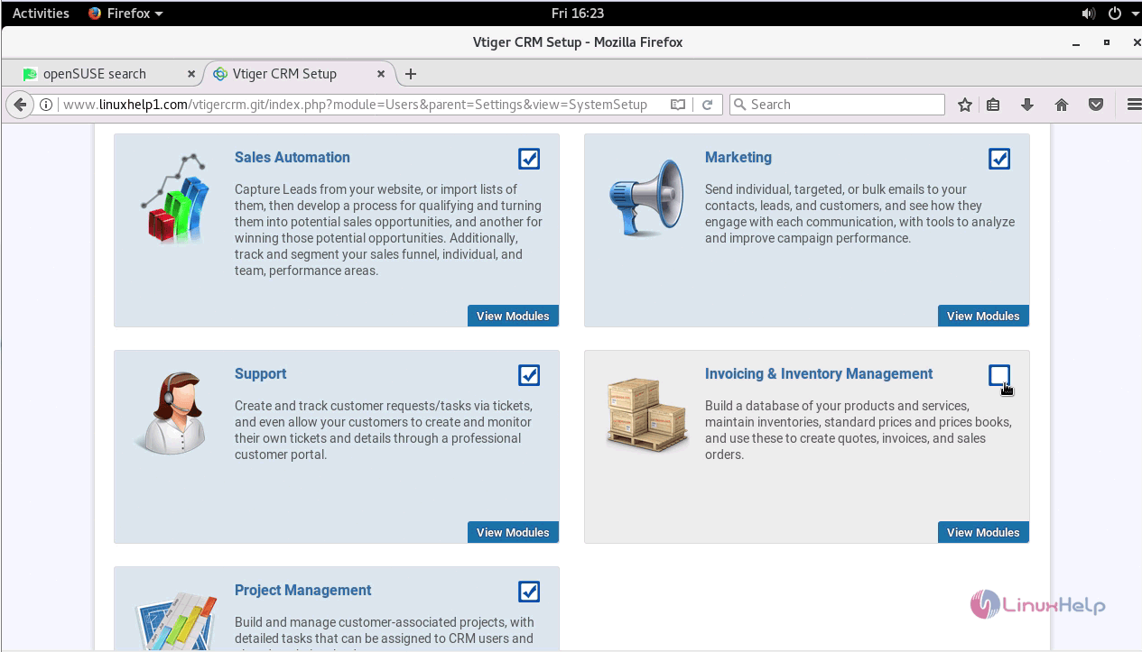The height and width of the screenshot is (652, 1142).
Task: Open the bookmarks library icon
Action: tap(993, 104)
